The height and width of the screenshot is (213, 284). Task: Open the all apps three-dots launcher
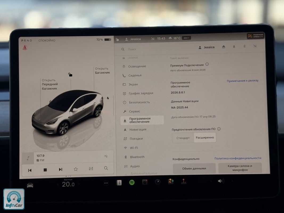[x=106, y=183]
